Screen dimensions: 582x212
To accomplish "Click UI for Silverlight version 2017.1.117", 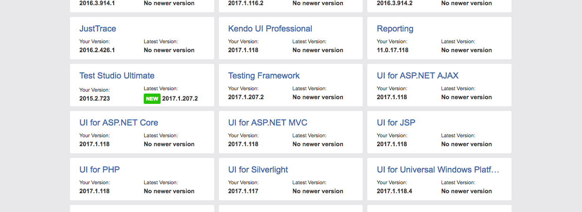I will coord(243,191).
